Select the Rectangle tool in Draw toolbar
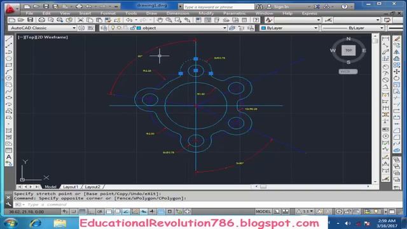The height and width of the screenshot is (229, 407). pyautogui.click(x=9, y=65)
